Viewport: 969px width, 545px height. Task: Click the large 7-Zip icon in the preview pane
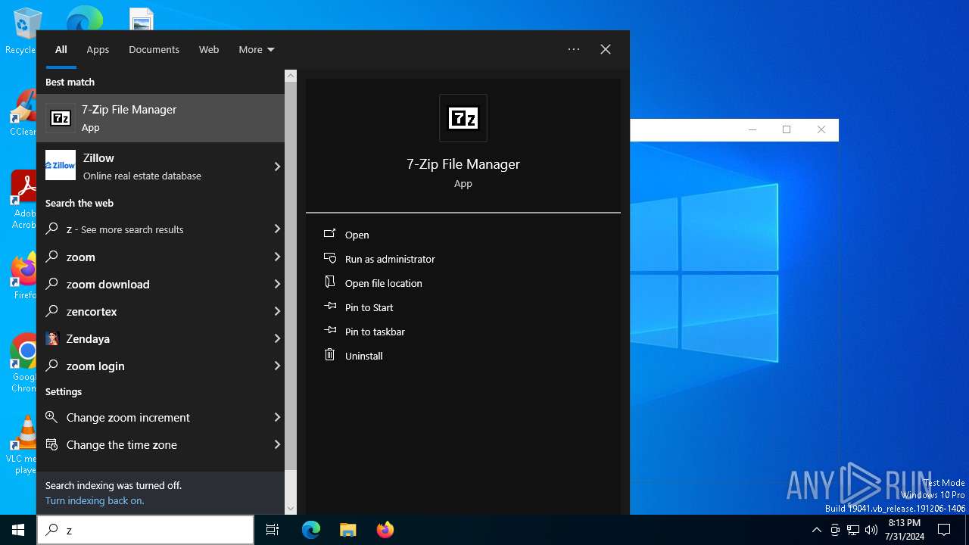[x=463, y=118]
